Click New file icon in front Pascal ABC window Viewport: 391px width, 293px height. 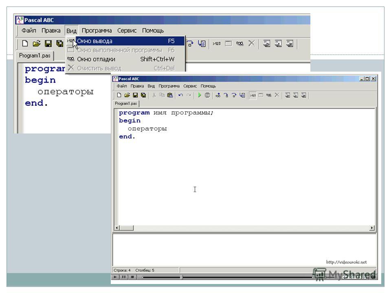[x=119, y=95]
